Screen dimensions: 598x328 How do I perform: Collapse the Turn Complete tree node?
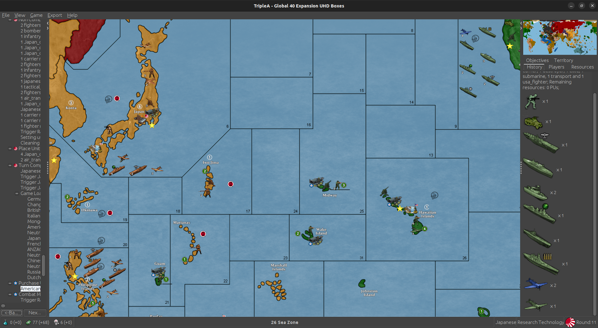[10, 165]
